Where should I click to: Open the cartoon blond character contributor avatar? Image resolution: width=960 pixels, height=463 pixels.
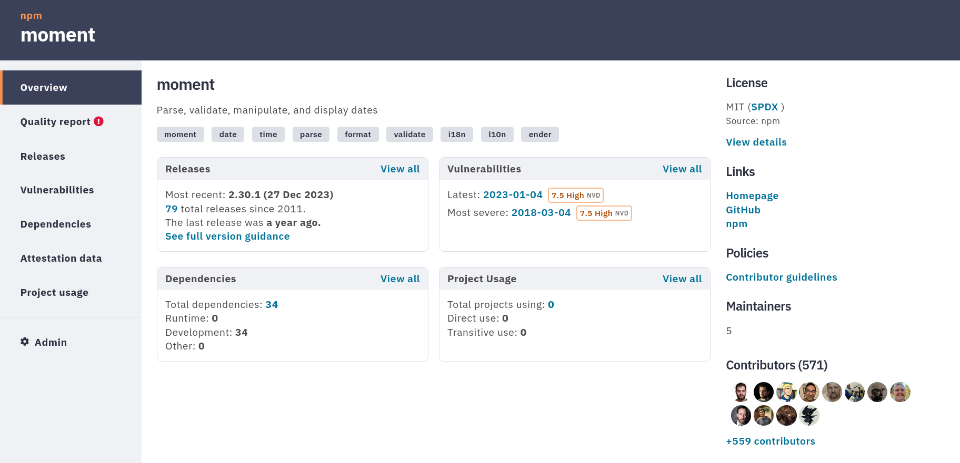786,392
